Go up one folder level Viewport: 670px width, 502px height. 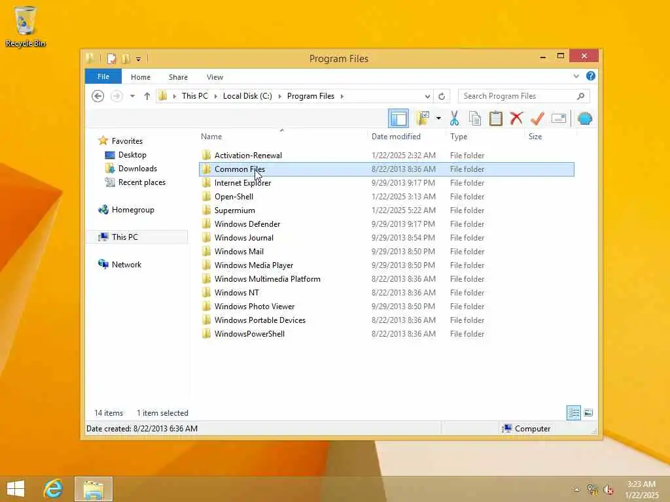147,96
